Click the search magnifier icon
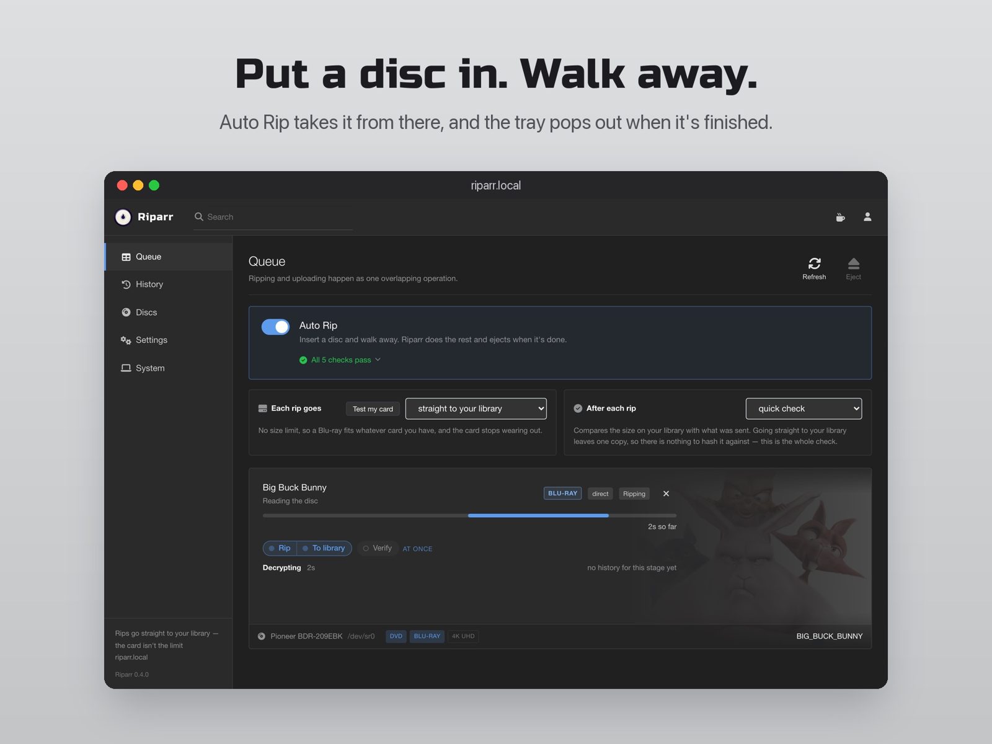The image size is (992, 744). click(199, 217)
